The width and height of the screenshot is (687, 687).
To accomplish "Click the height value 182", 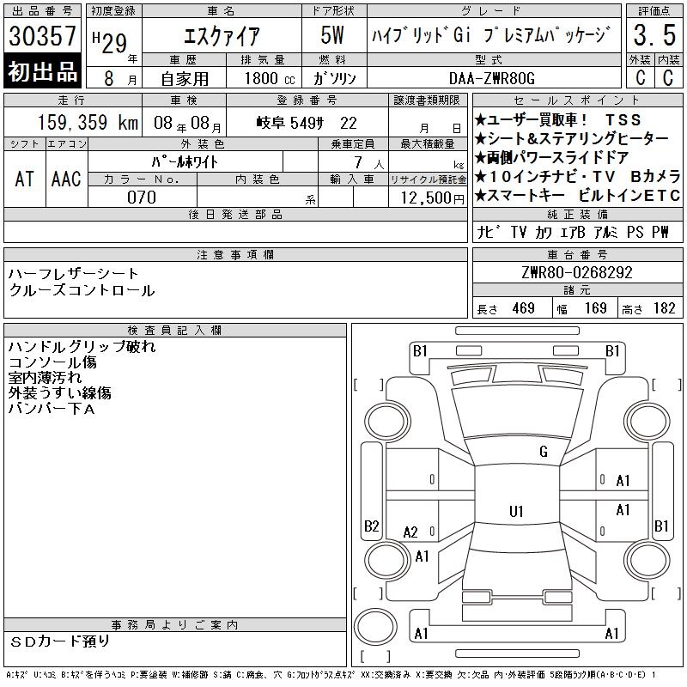I will [x=665, y=308].
